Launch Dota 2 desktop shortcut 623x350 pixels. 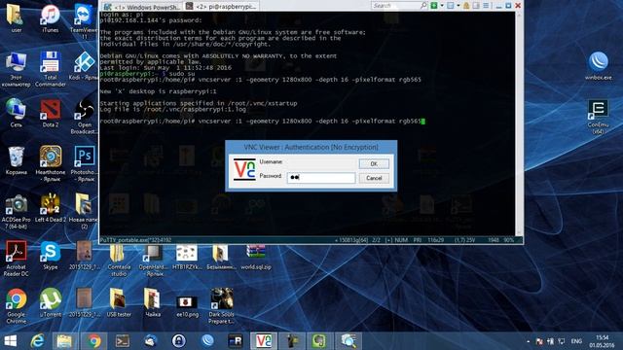pos(50,113)
